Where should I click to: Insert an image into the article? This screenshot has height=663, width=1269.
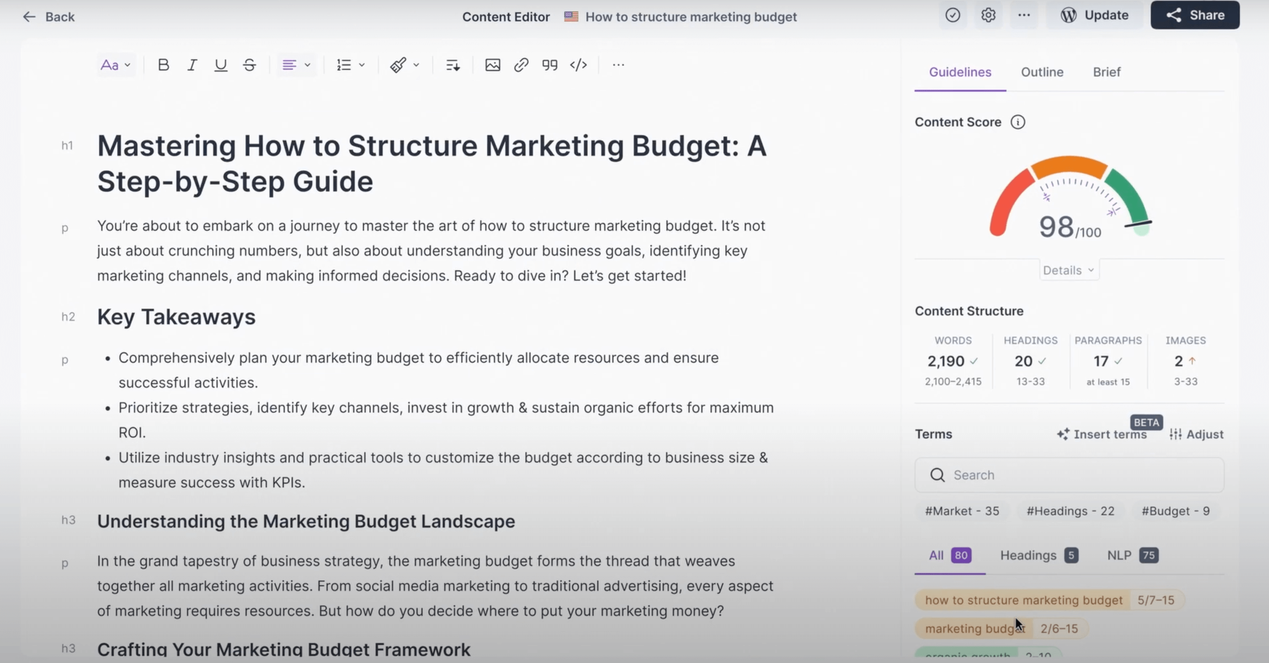(492, 64)
